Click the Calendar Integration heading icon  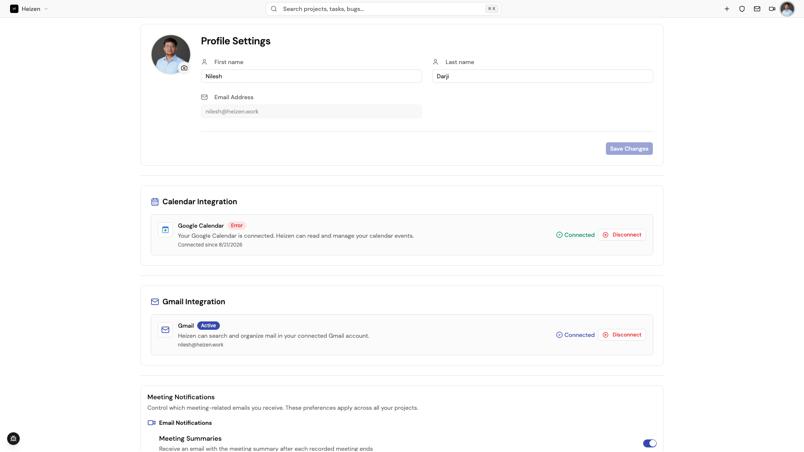(x=155, y=202)
